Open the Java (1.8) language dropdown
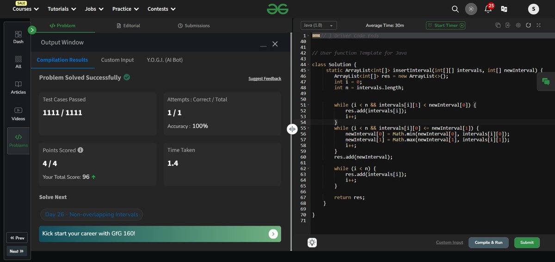The image size is (555, 262). tap(319, 25)
